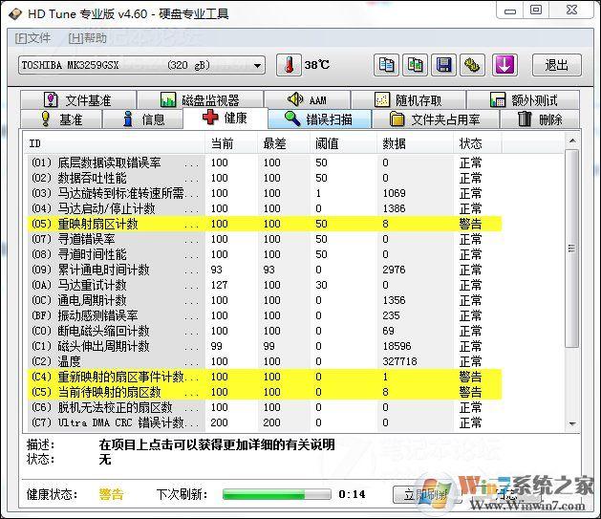Image resolution: width=601 pixels, height=519 pixels.
Task: Open the options wrench icon
Action: [x=472, y=65]
